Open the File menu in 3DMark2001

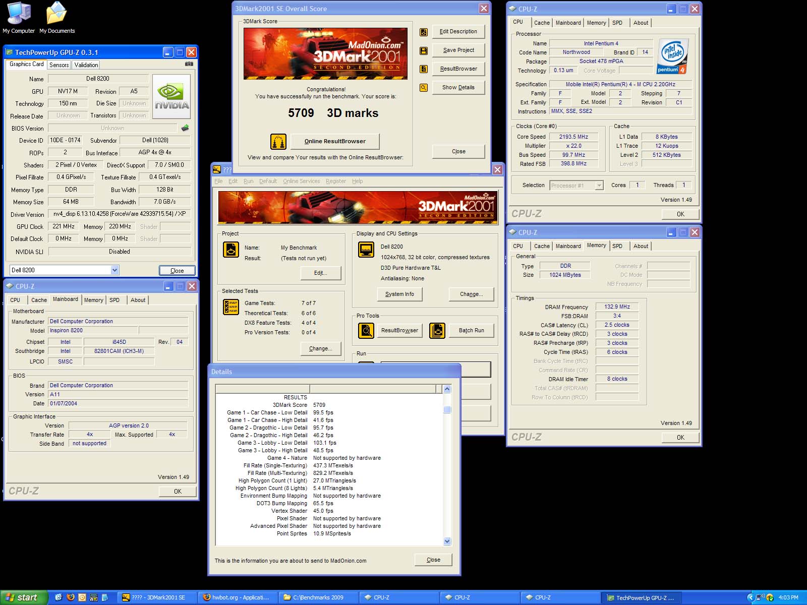pyautogui.click(x=218, y=181)
